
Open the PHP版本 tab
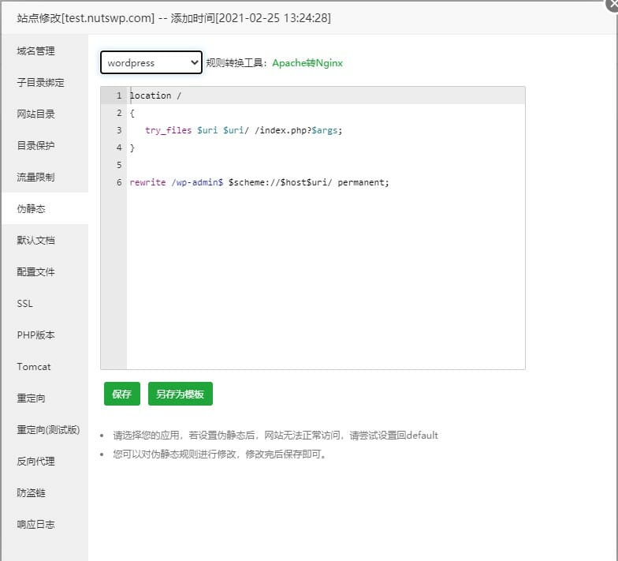point(45,335)
